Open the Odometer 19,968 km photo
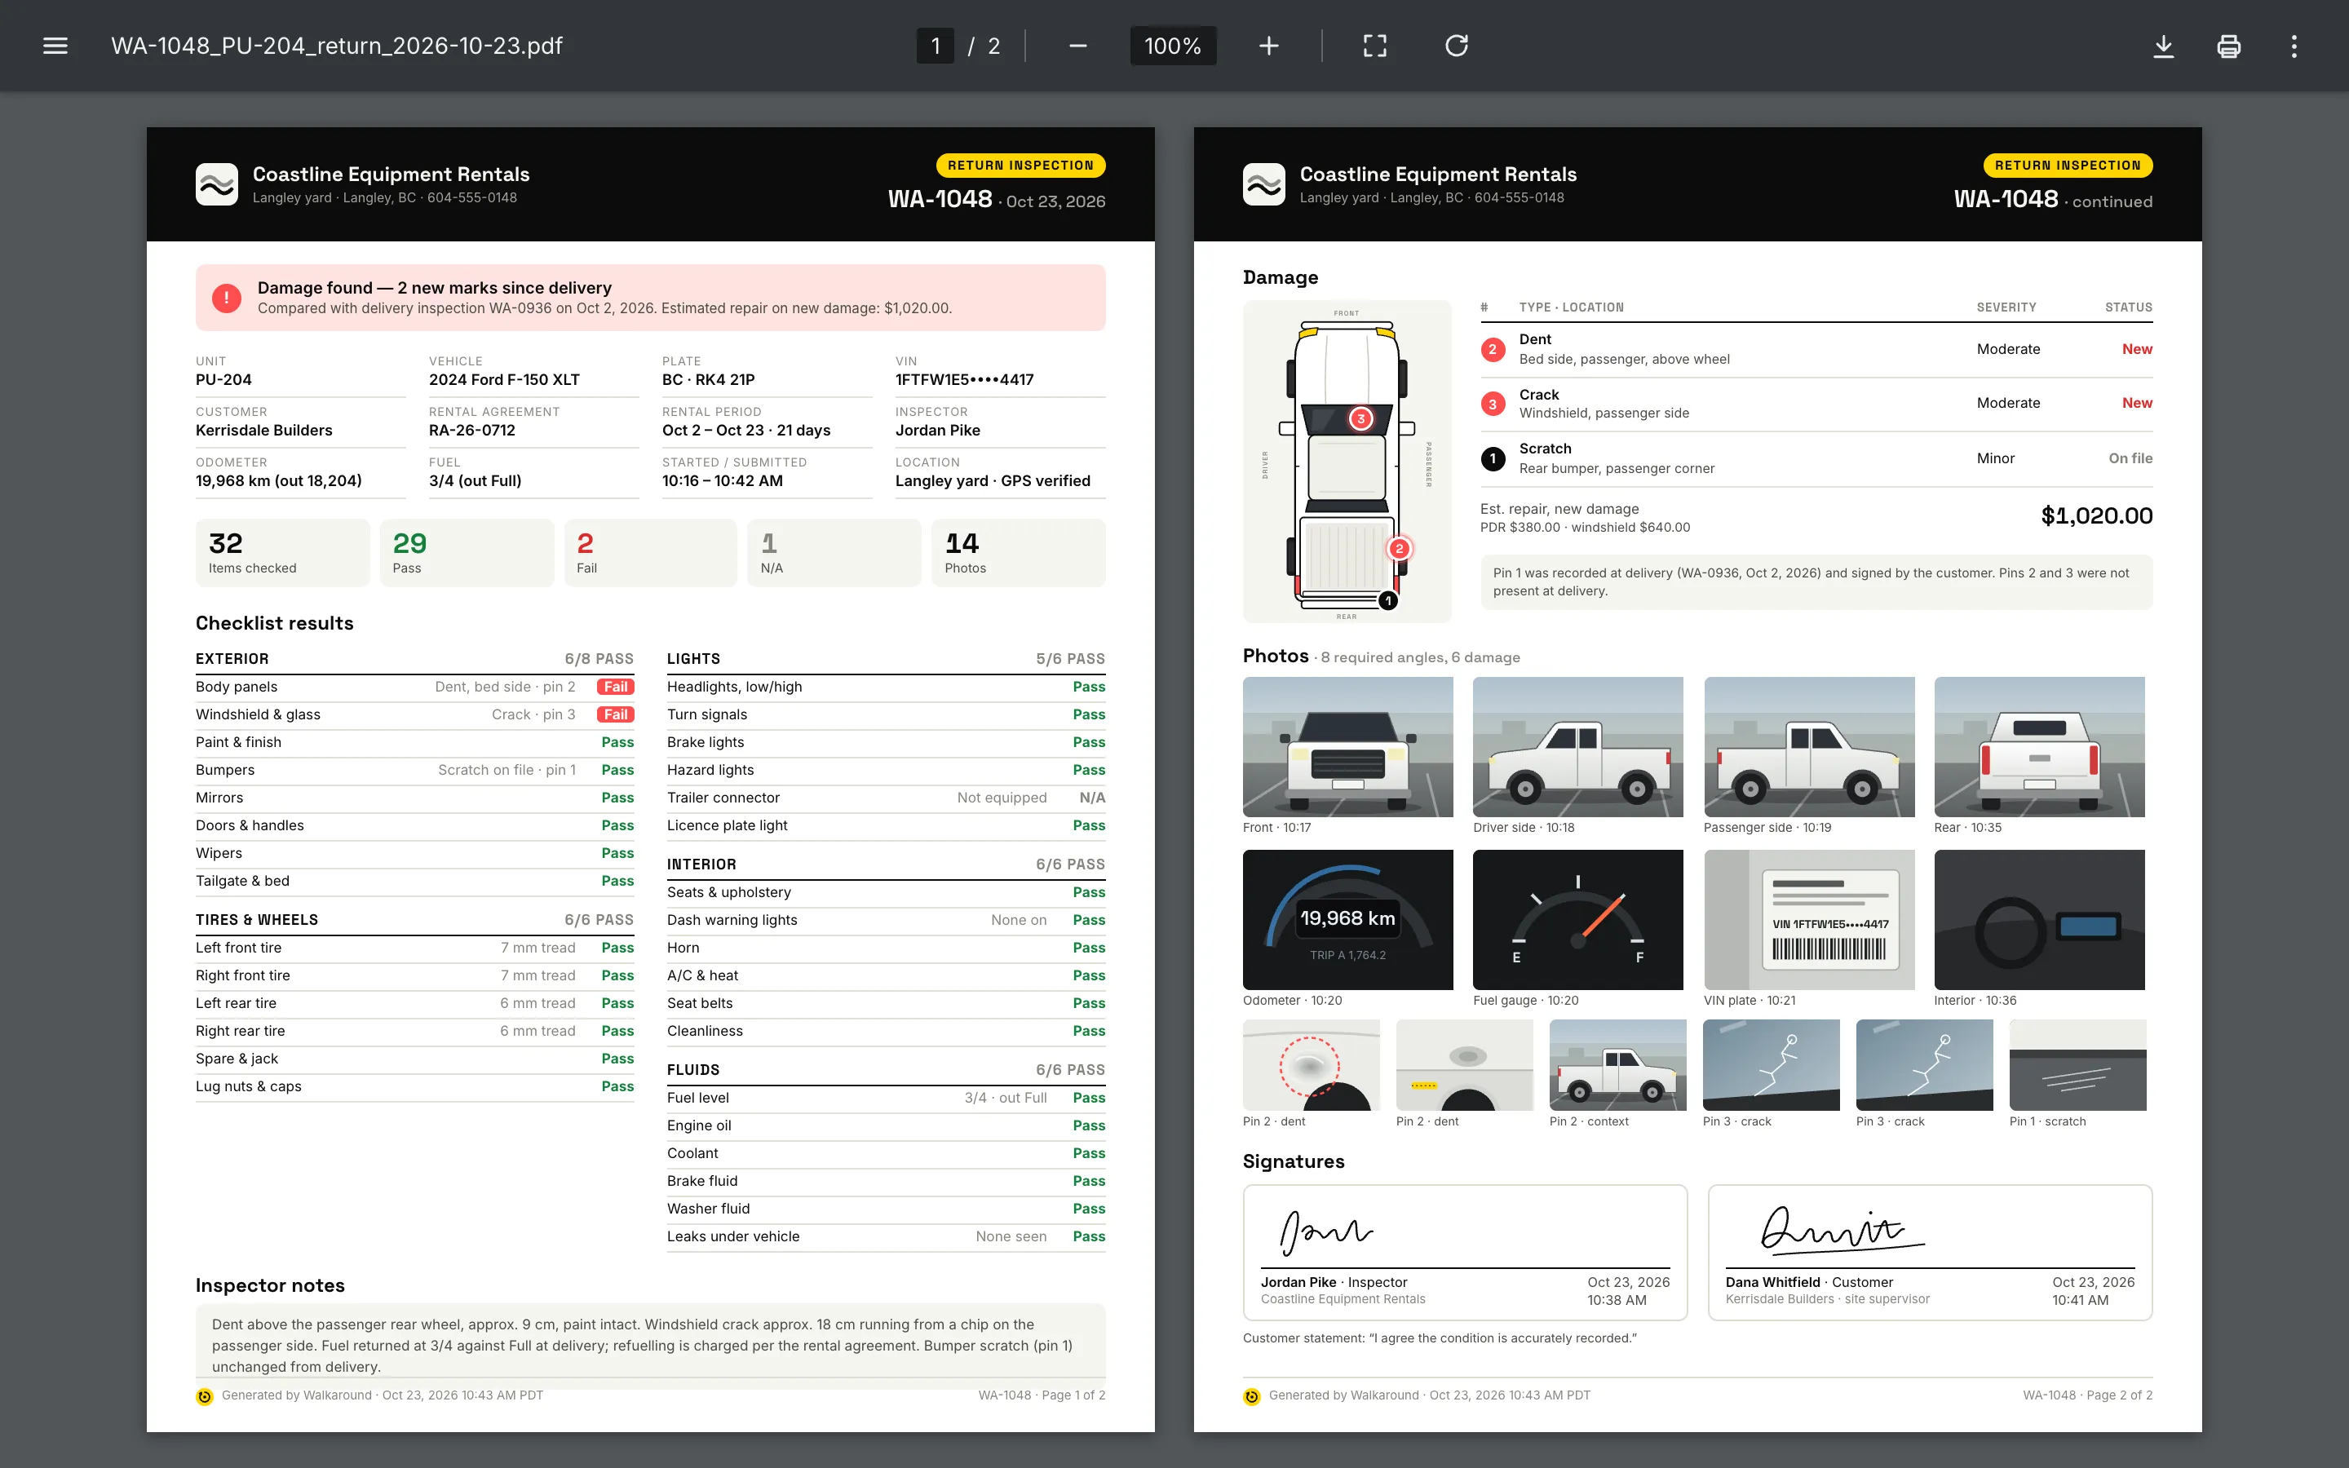This screenshot has height=1468, width=2349. [1347, 919]
